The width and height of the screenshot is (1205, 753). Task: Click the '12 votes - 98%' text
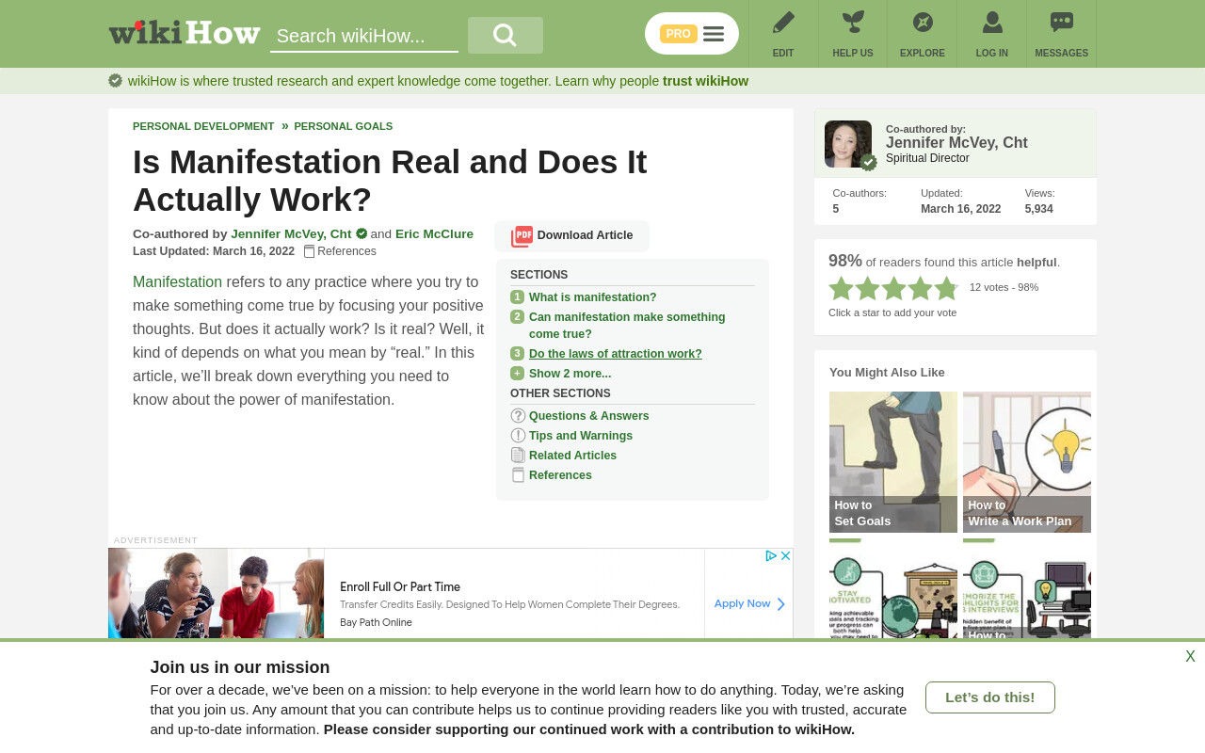pos(1004,287)
